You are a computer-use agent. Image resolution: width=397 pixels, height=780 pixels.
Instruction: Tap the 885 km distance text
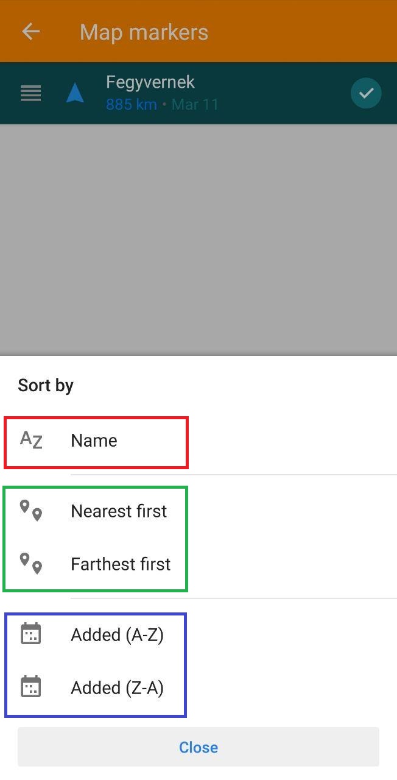[131, 104]
